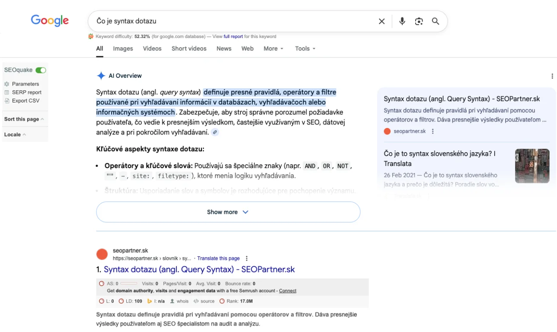Click the Translata article thumbnail image
Image resolution: width=557 pixels, height=332 pixels.
(532, 166)
